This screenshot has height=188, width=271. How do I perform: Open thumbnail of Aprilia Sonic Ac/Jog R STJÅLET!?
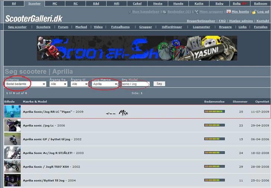pyautogui.click(x=12, y=153)
